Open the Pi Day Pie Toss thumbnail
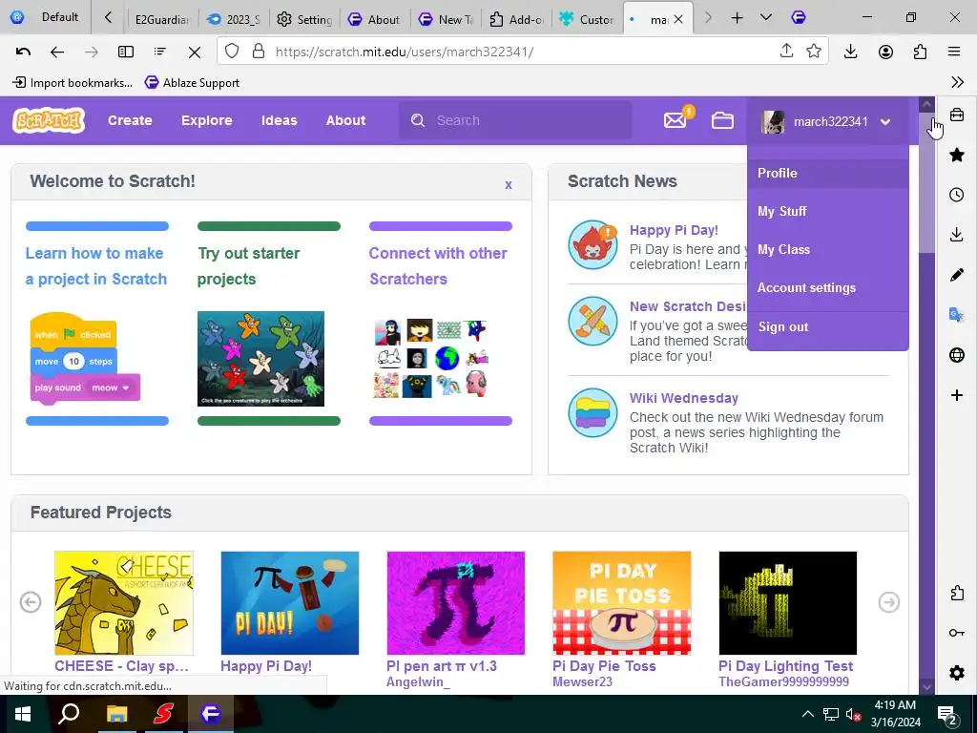Viewport: 977px width, 733px height. coord(622,603)
